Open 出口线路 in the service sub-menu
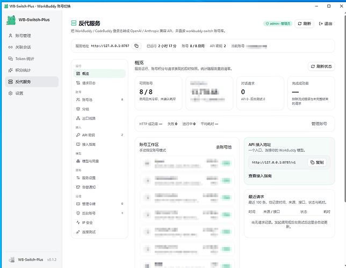The image size is (346, 268). pyautogui.click(x=99, y=118)
